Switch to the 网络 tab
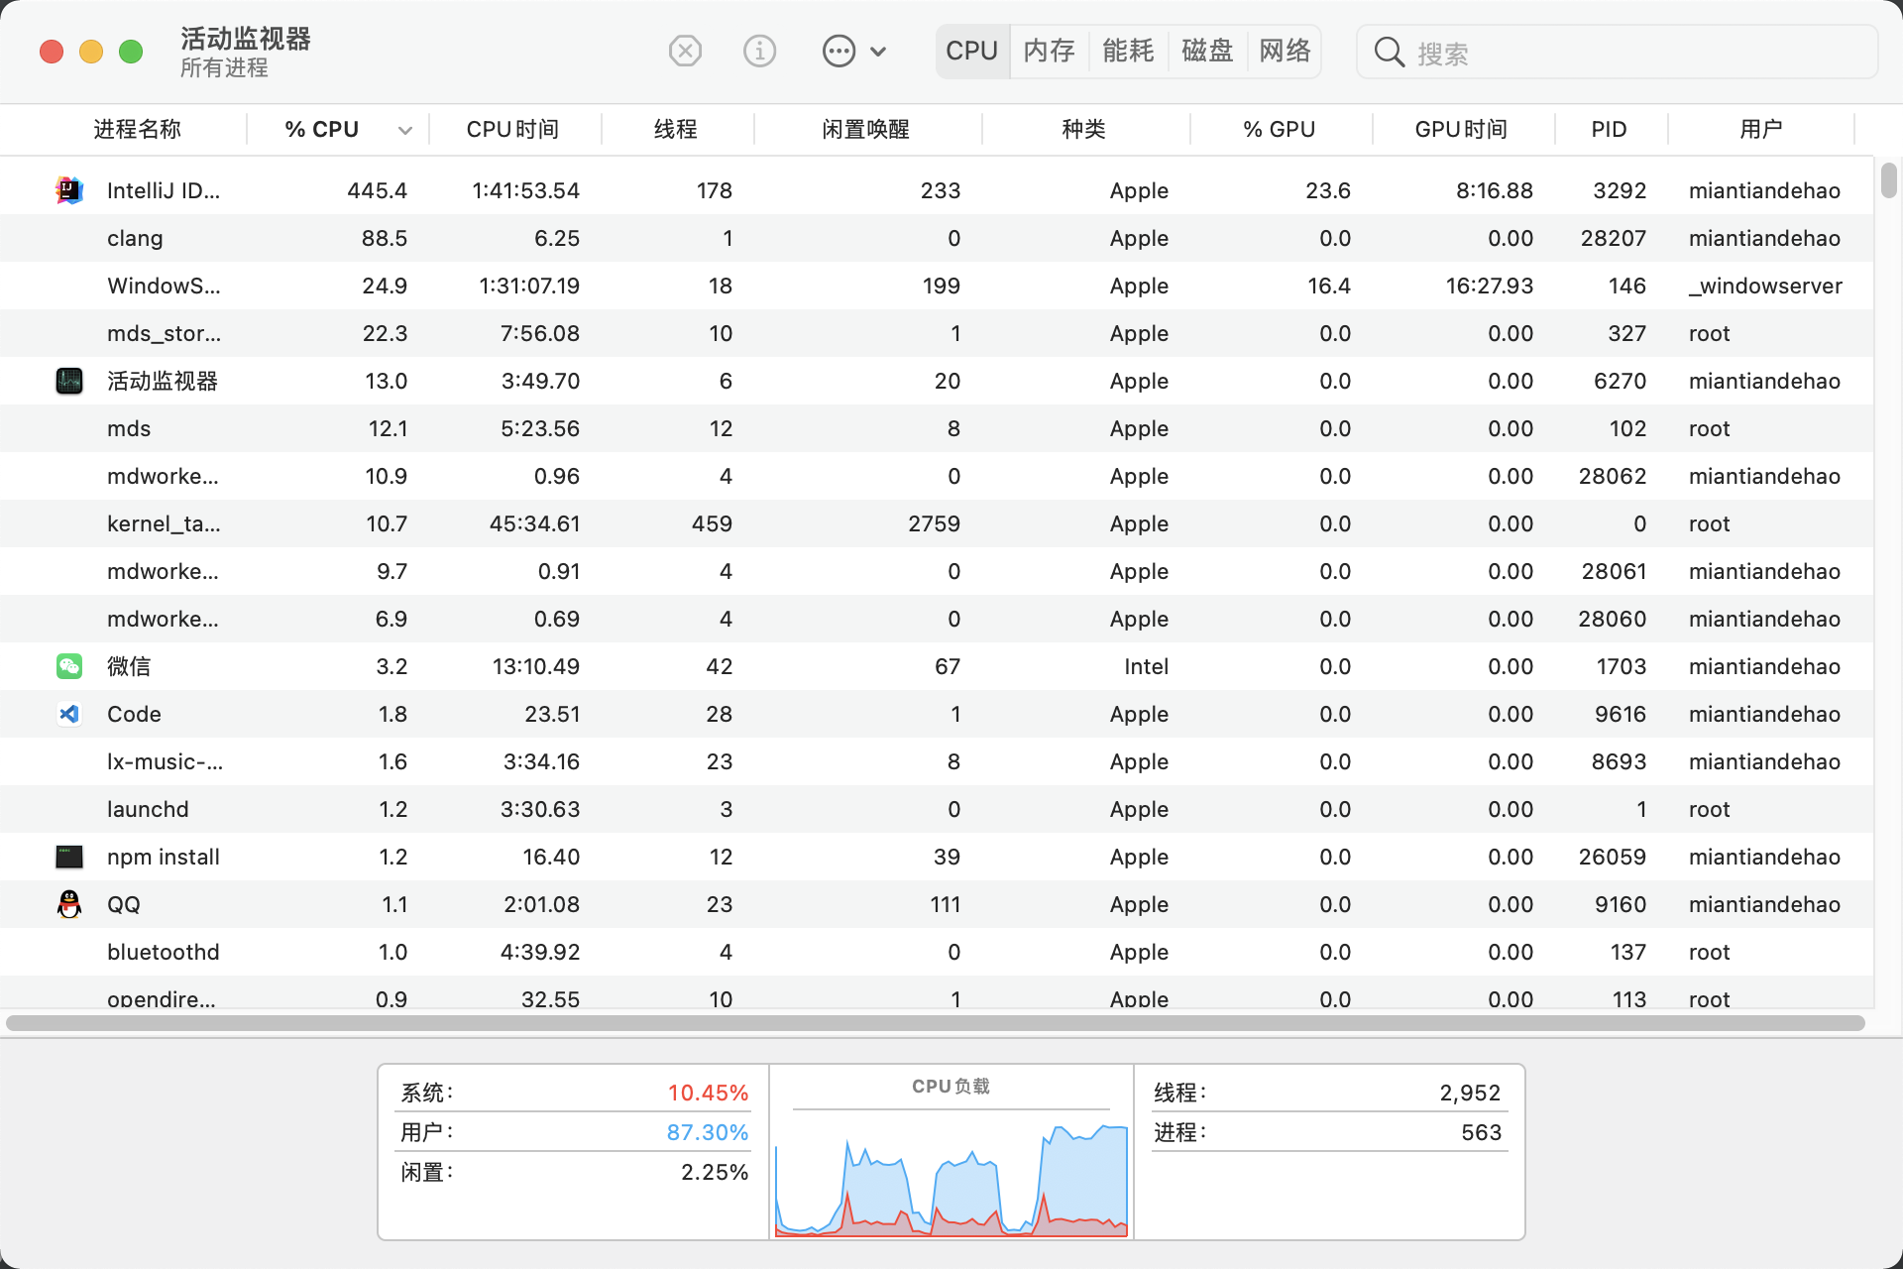1903x1269 pixels. 1285,51
